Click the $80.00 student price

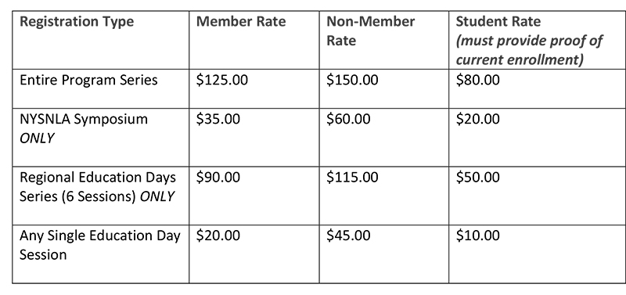[x=477, y=81]
